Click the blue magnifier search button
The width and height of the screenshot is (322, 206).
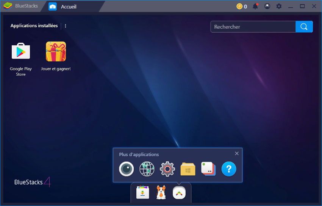(304, 26)
